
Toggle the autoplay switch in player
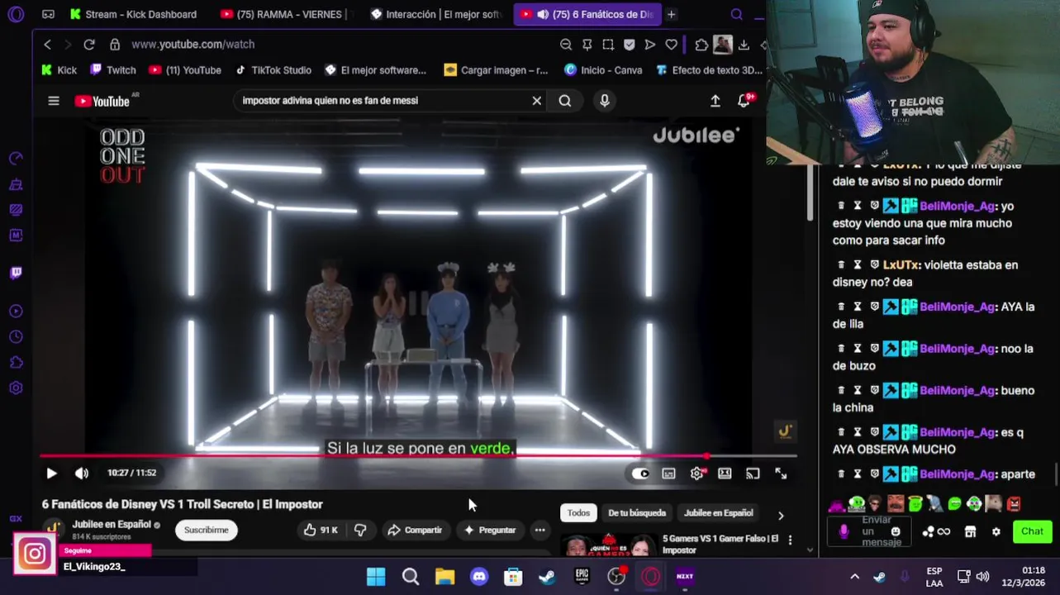coord(640,474)
